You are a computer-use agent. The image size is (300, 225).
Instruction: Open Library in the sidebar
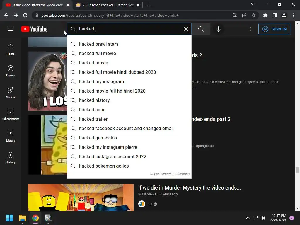click(x=11, y=136)
